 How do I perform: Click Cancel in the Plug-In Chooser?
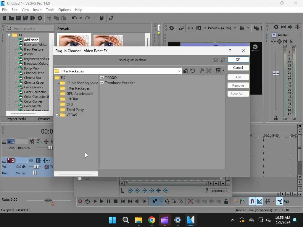pyautogui.click(x=238, y=68)
